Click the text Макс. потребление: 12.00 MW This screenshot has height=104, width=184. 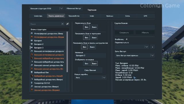[x=130, y=68]
